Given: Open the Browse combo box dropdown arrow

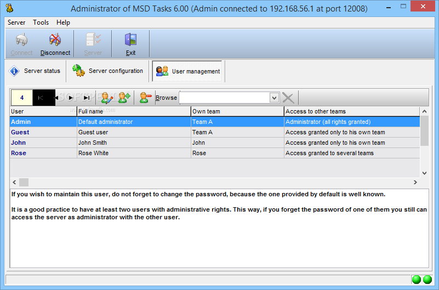Looking at the screenshot, I should tap(275, 98).
